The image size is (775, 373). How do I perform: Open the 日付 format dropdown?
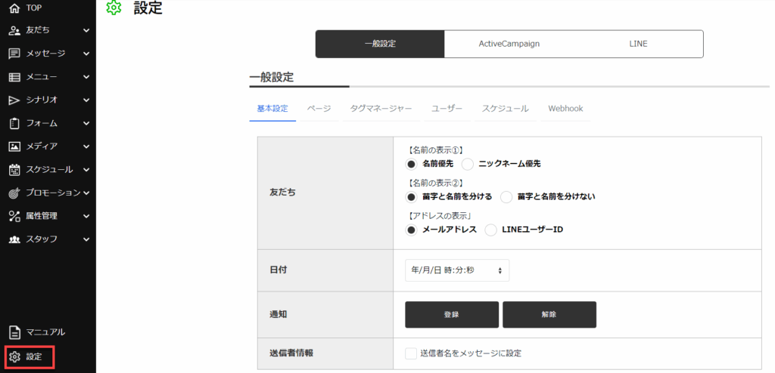pos(457,270)
